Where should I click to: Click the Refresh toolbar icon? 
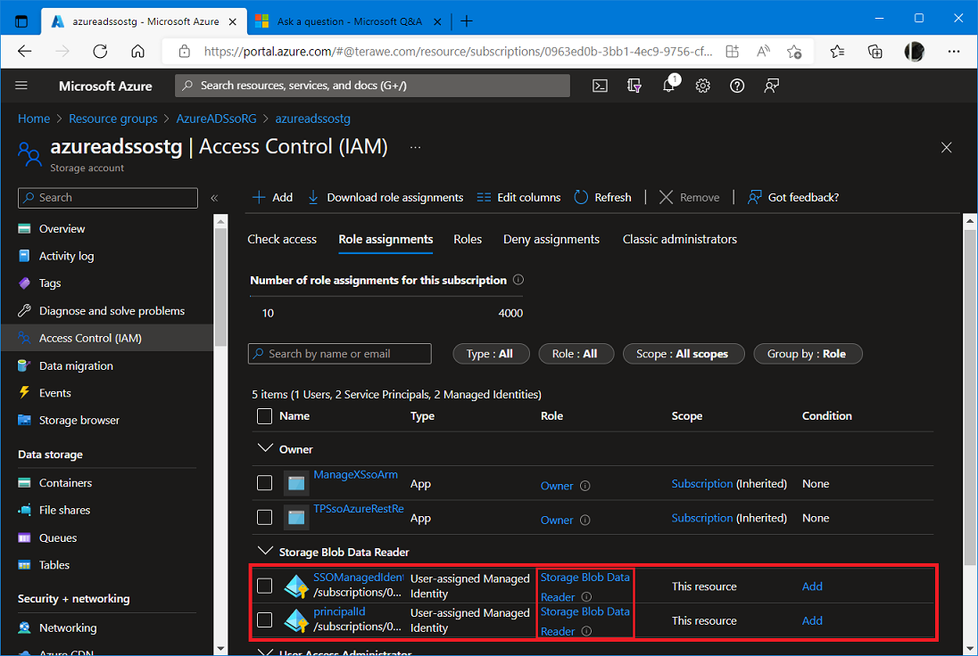[582, 197]
